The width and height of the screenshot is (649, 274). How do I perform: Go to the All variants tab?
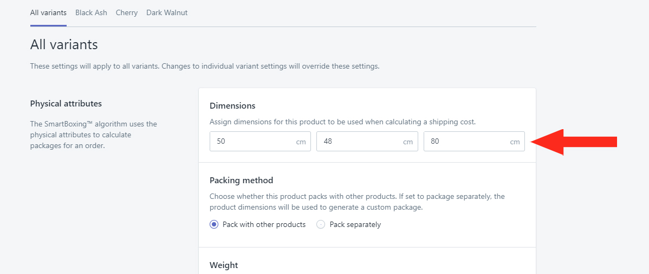point(48,13)
